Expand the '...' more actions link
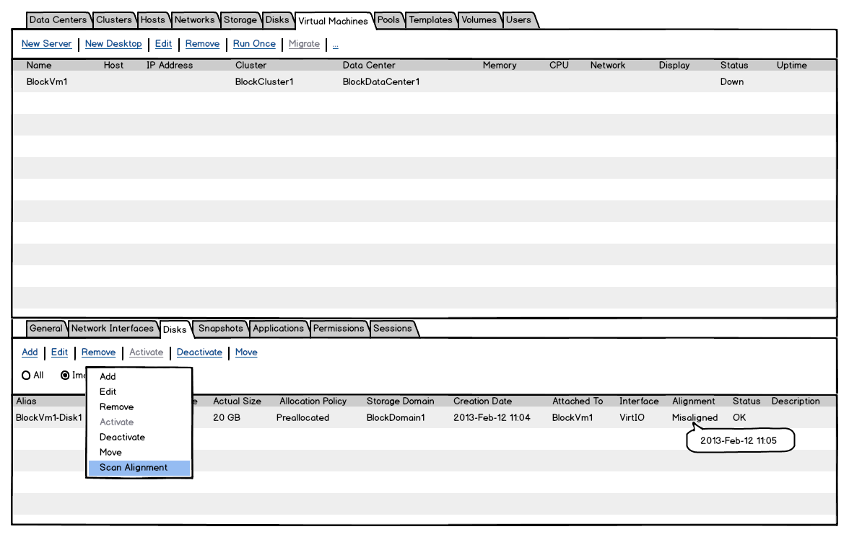The image size is (849, 537). [x=336, y=45]
